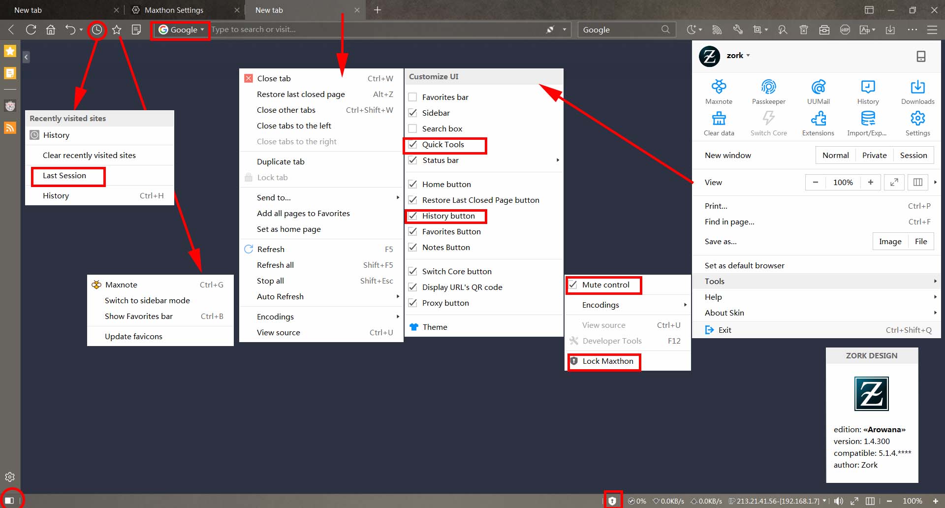945x508 pixels.
Task: Toggle the Mute control checkbox
Action: (573, 285)
